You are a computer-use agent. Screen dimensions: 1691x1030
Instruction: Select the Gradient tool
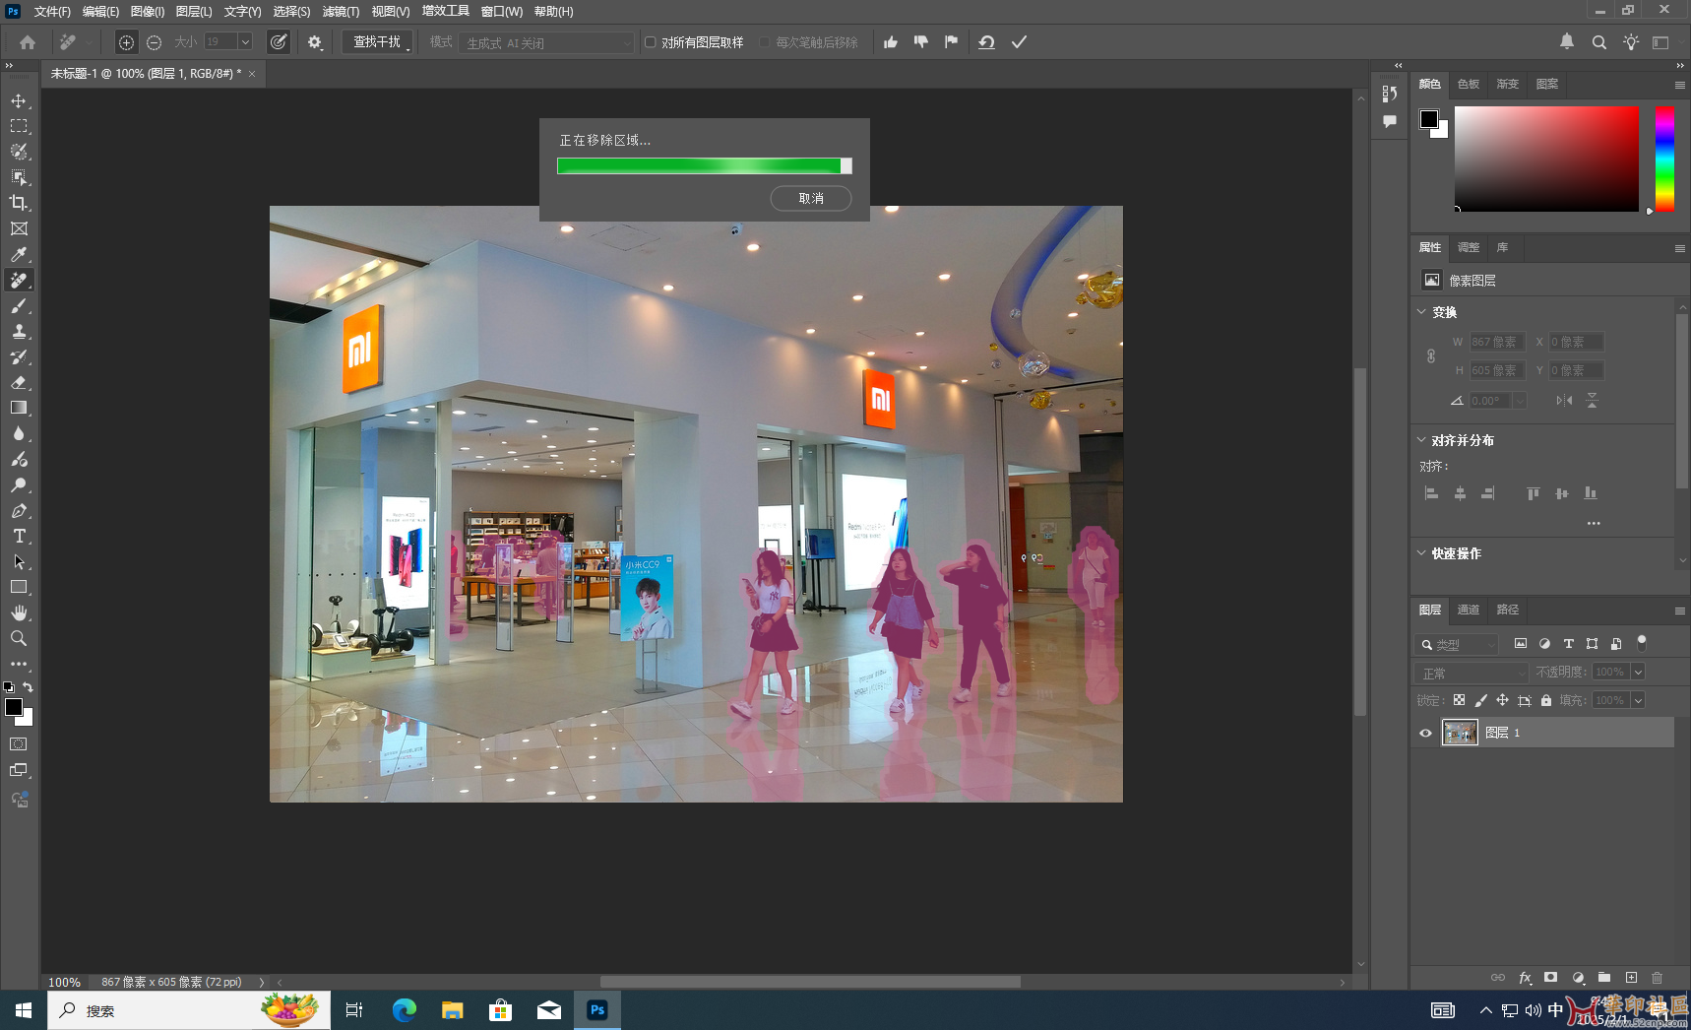tap(19, 408)
